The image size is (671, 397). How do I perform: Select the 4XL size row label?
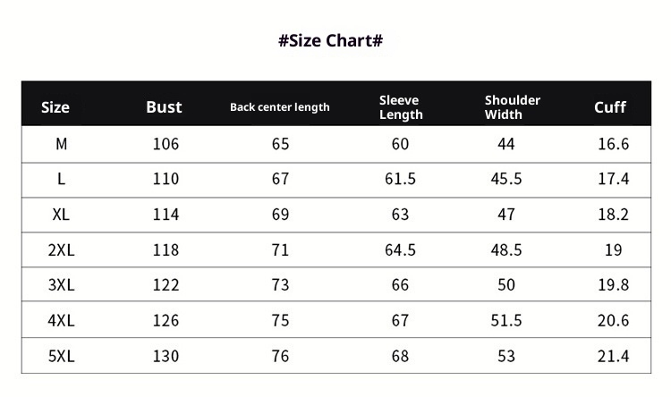61,320
